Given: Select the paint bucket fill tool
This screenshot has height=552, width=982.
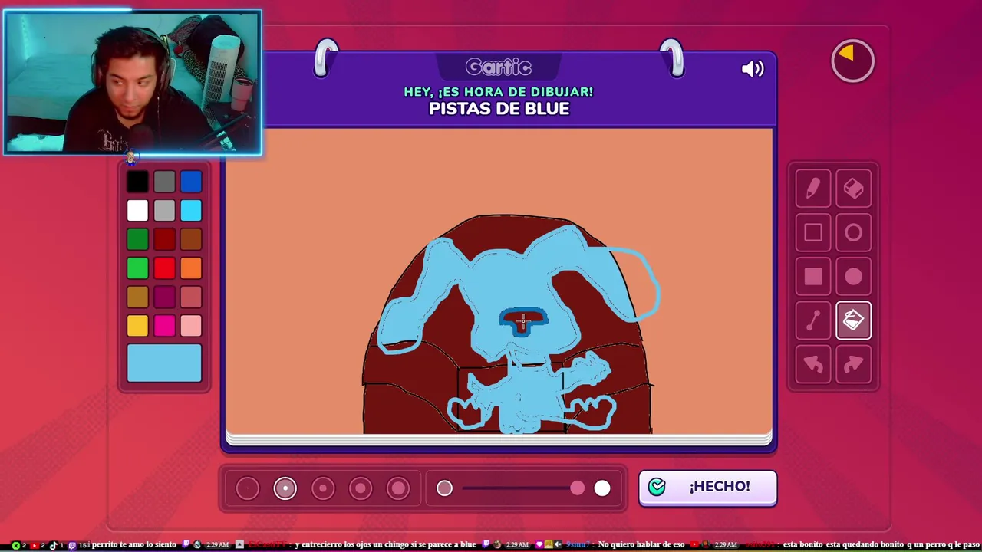Looking at the screenshot, I should coord(854,321).
